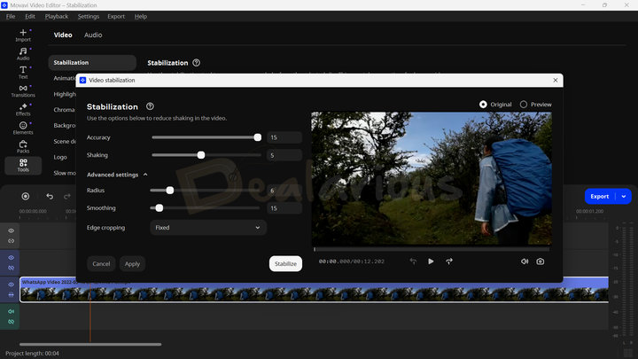Open the Playback menu
Image resolution: width=638 pixels, height=359 pixels.
point(57,16)
